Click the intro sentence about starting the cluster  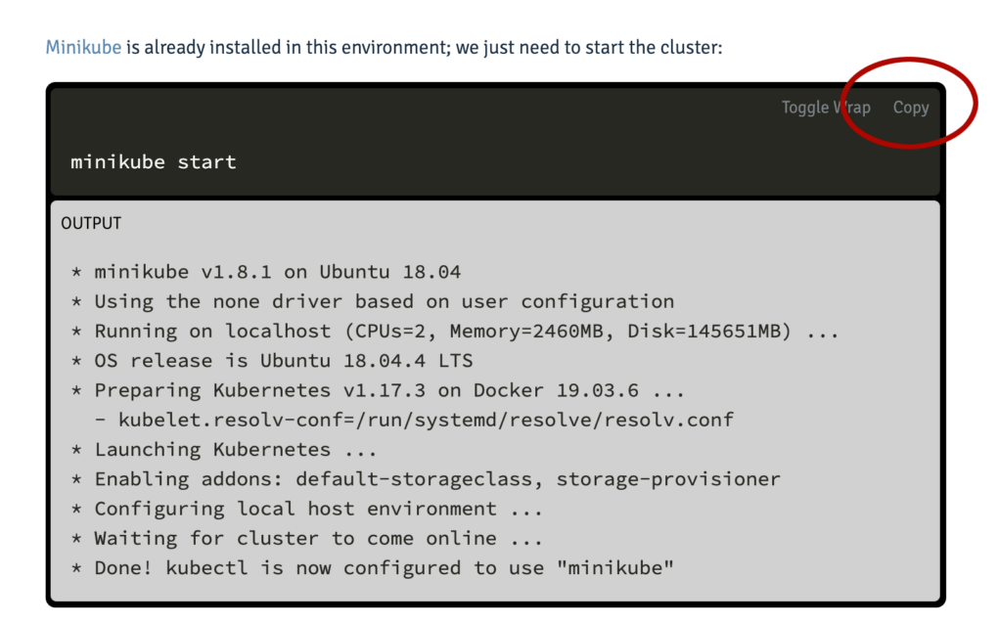(384, 47)
